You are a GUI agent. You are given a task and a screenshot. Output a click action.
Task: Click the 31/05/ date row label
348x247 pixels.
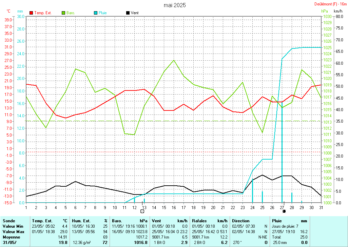pos(9,243)
